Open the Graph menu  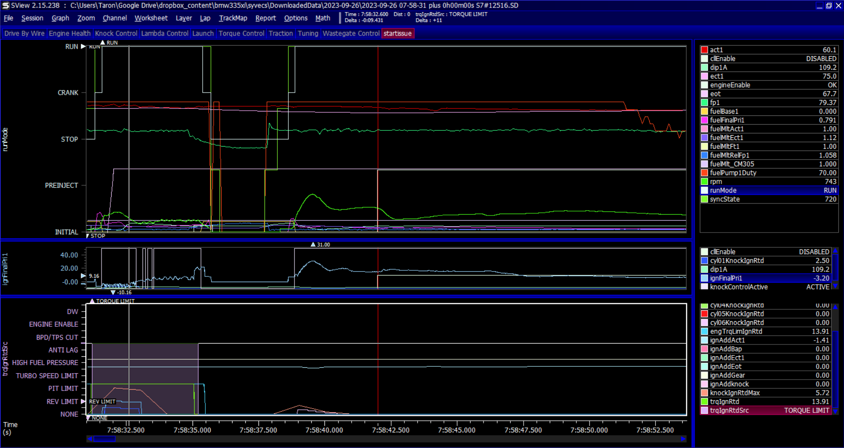click(60, 18)
